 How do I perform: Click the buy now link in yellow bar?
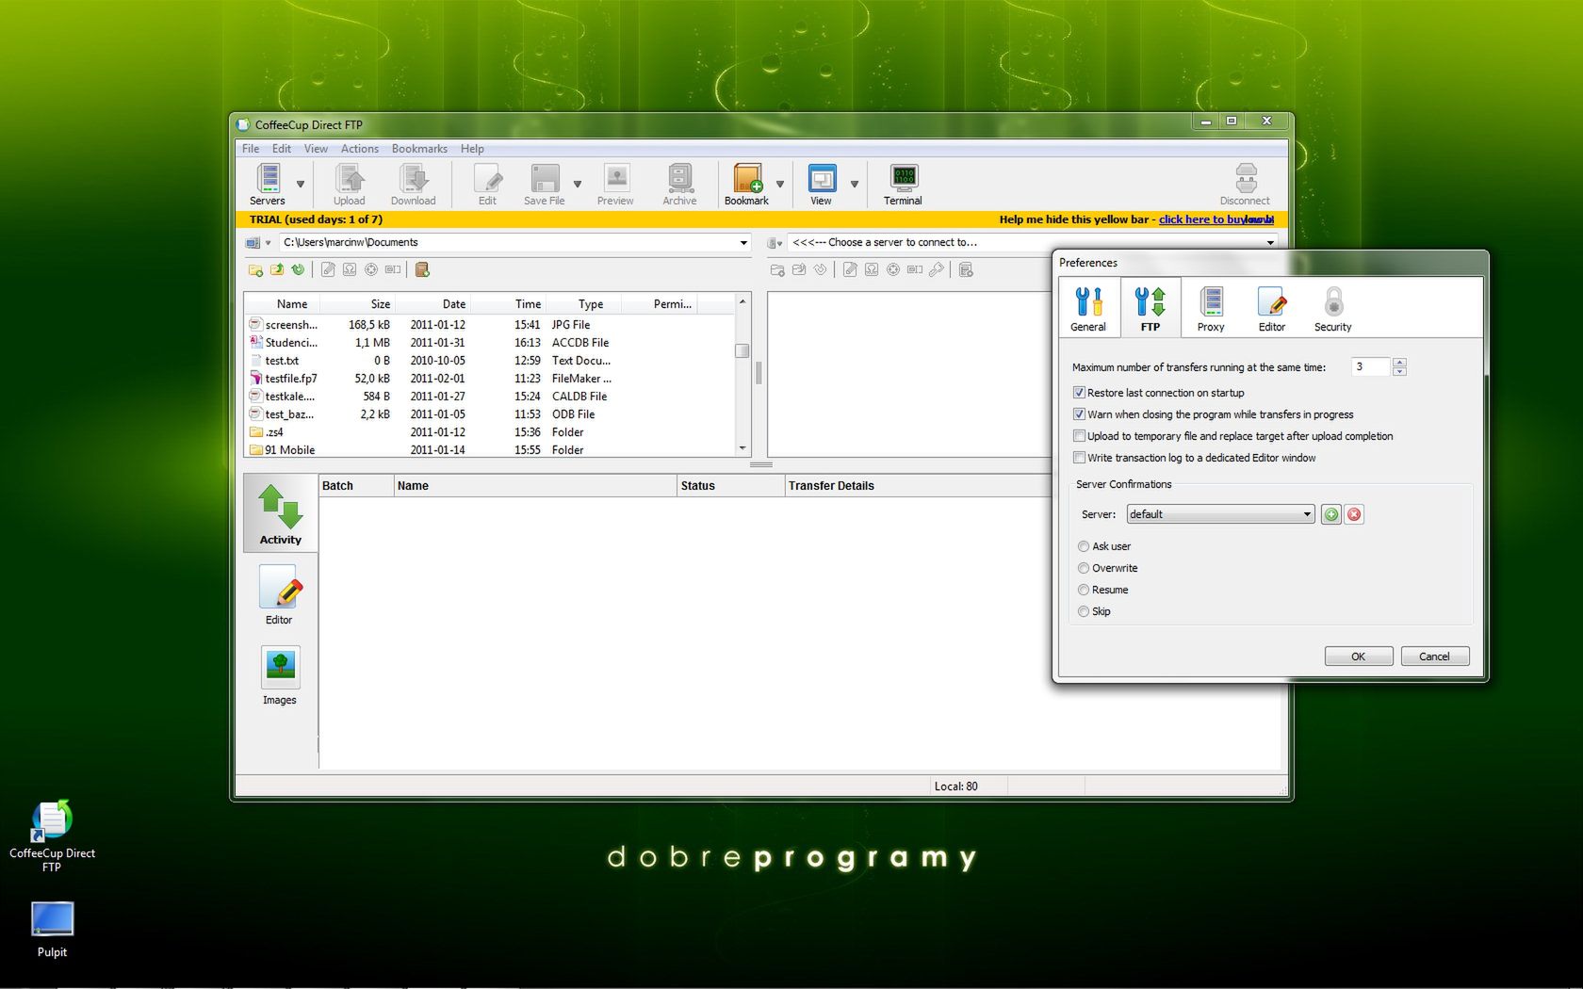pyautogui.click(x=1216, y=219)
